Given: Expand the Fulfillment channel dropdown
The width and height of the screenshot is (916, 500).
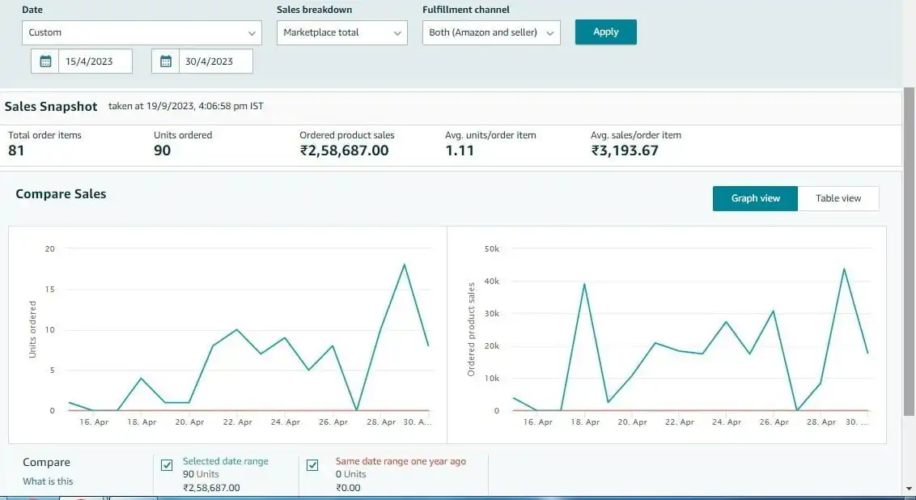Looking at the screenshot, I should click(491, 32).
